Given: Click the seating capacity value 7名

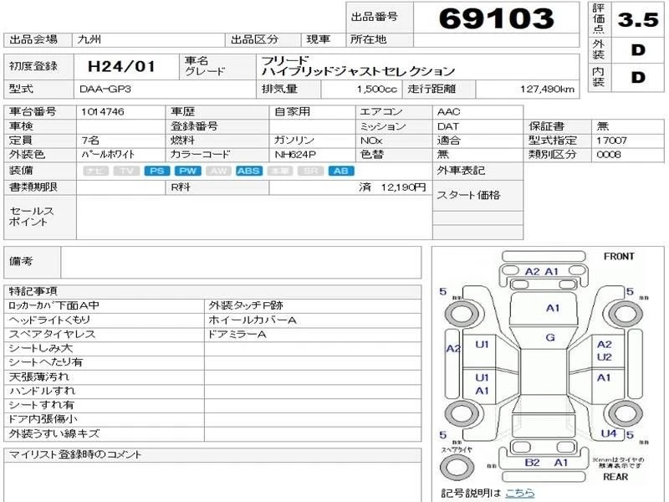Looking at the screenshot, I should coord(90,141).
